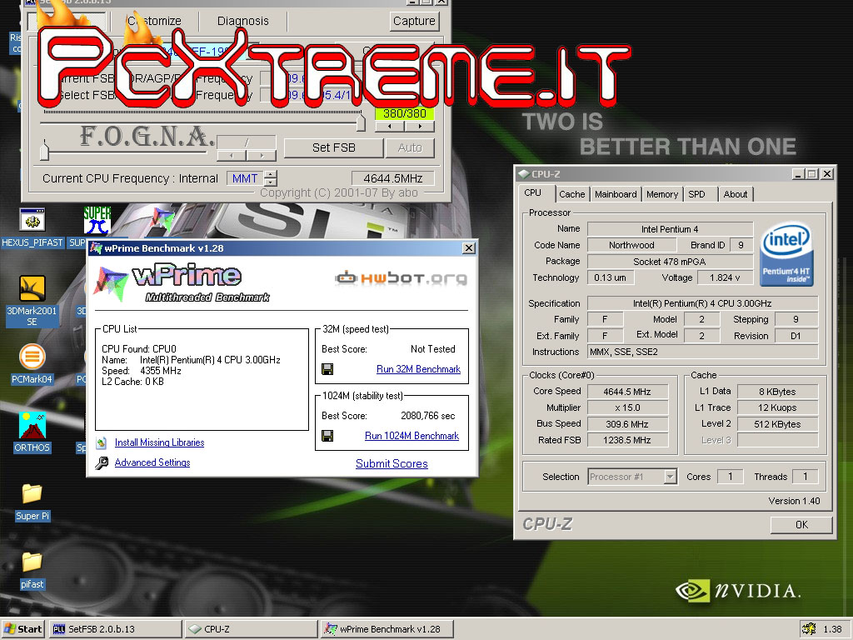Open the Install Missing Libraries link

[x=159, y=443]
